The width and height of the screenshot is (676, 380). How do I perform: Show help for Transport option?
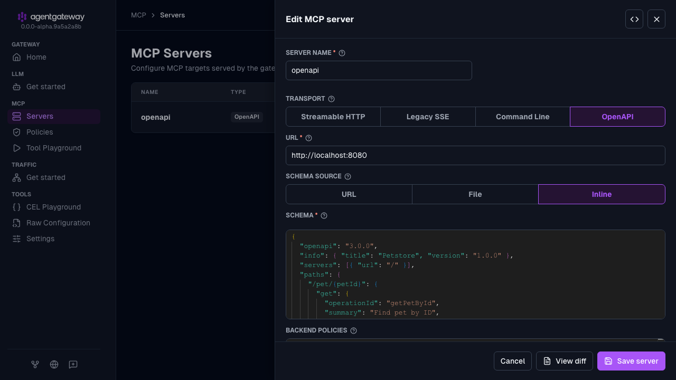pyautogui.click(x=332, y=99)
